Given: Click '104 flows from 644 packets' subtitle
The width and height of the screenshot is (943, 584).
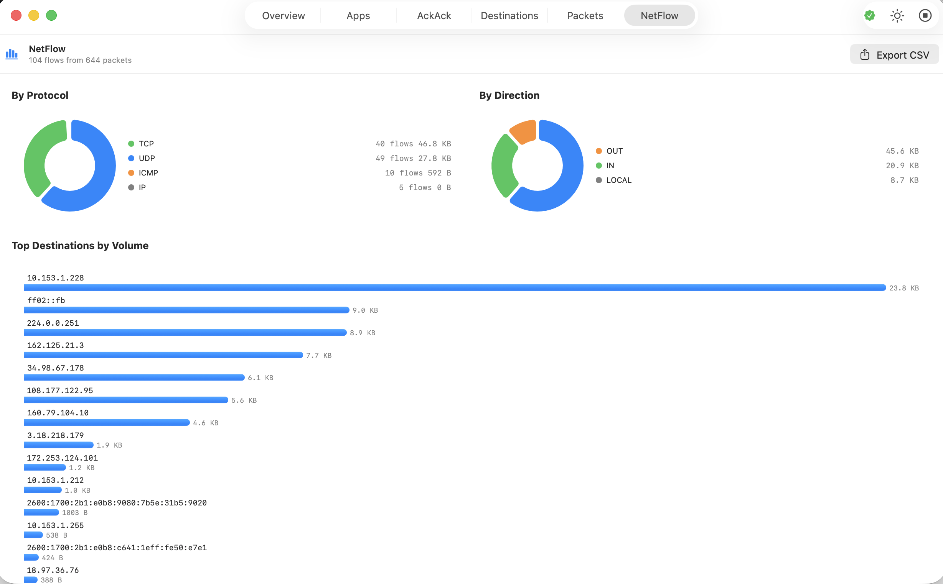Looking at the screenshot, I should coord(80,60).
